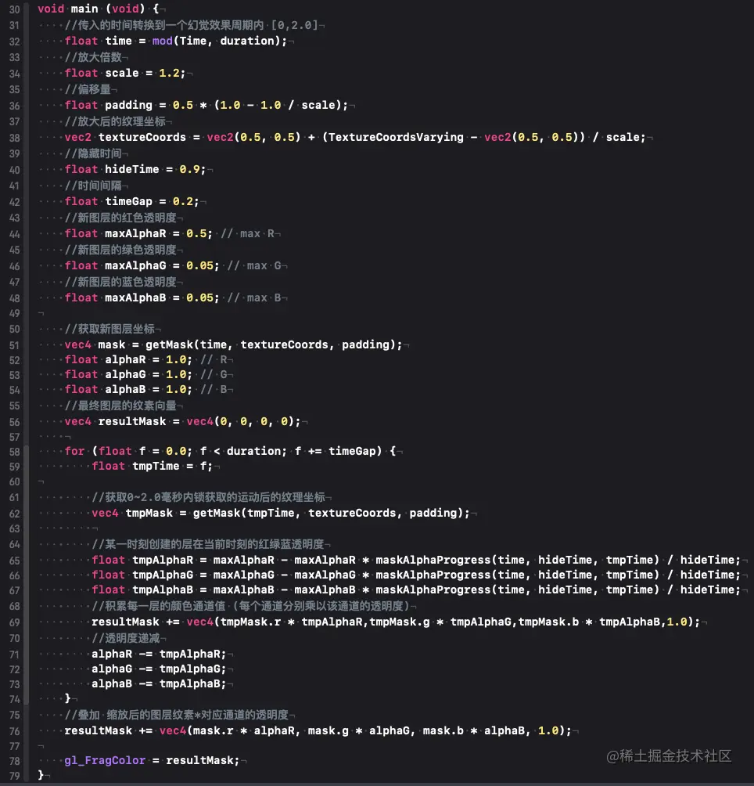
Task: Click the "for (float f = 0.0;" loop header
Action: click(230, 451)
